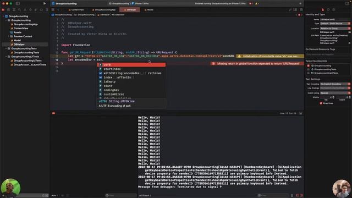Open the Breakpoint navigator

pyautogui.click(x=41, y=10)
